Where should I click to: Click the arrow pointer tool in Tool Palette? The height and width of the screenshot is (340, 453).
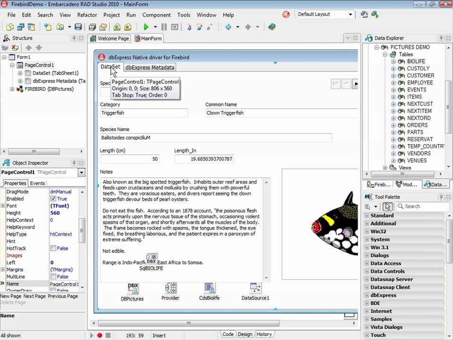[x=387, y=206]
